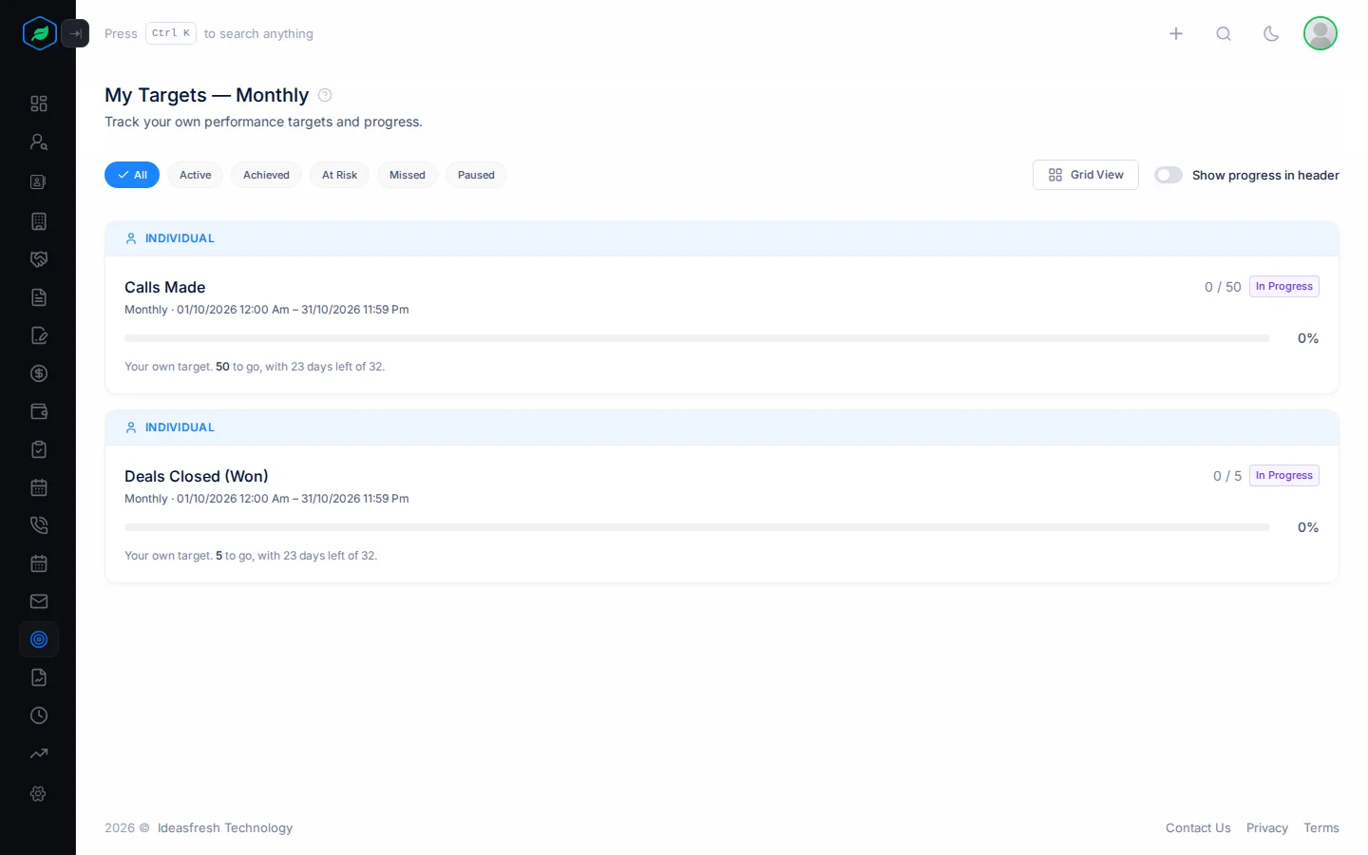1368x855 pixels.
Task: Open the settings gear icon in sidebar
Action: 39,793
